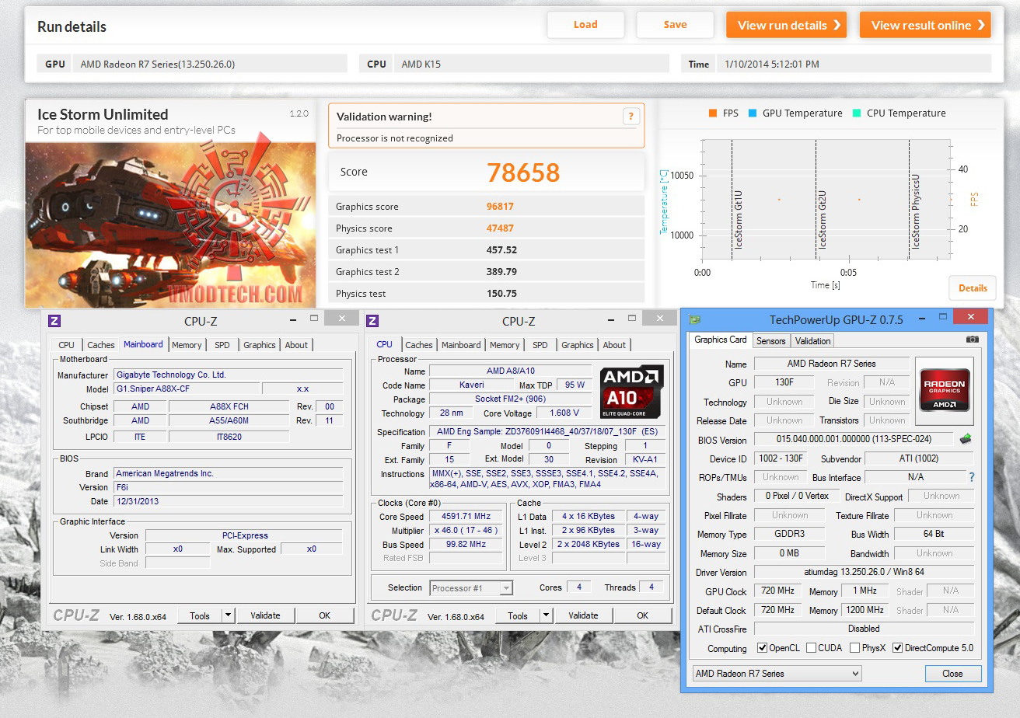Click the BIOS Version field in GPU-Z
This screenshot has width=1020, height=718.
click(x=854, y=439)
